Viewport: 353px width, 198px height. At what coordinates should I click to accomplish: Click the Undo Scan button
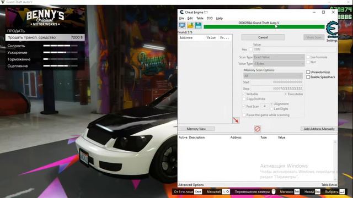(314, 37)
